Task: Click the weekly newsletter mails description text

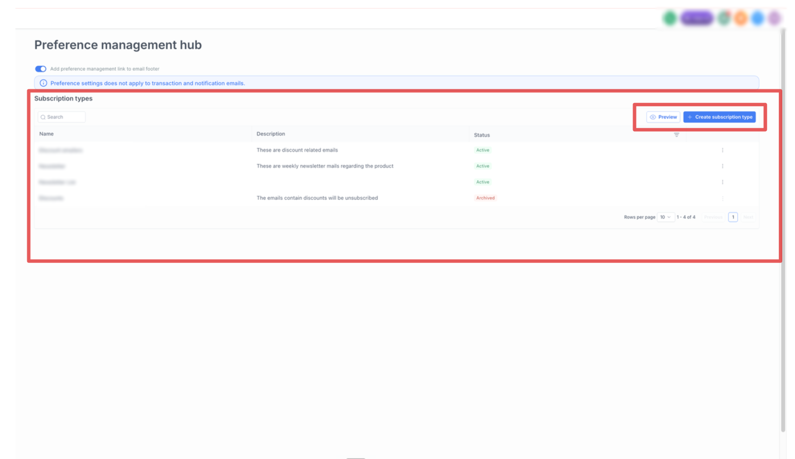Action: 325,166
